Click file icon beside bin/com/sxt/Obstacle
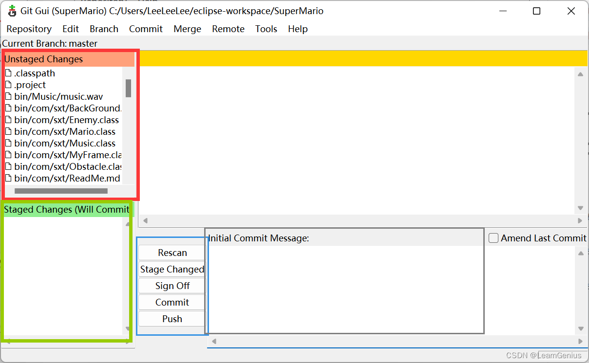This screenshot has height=363, width=589. coord(8,167)
